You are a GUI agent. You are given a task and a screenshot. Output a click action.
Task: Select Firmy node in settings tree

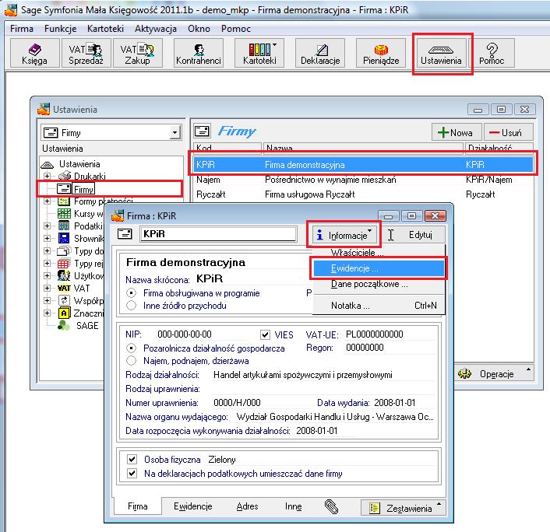(83, 189)
